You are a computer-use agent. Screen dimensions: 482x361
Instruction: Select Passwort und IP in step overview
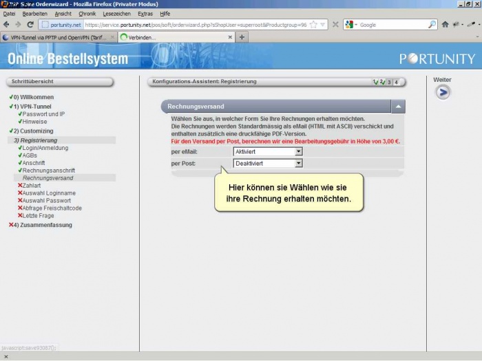(44, 114)
